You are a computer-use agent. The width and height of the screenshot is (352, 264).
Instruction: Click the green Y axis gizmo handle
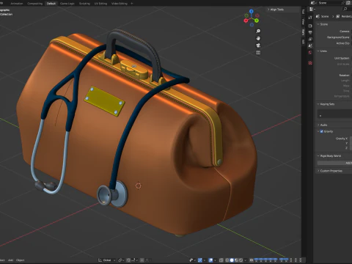pyautogui.click(x=257, y=21)
